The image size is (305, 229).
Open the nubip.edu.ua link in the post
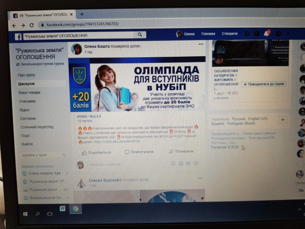point(117,141)
